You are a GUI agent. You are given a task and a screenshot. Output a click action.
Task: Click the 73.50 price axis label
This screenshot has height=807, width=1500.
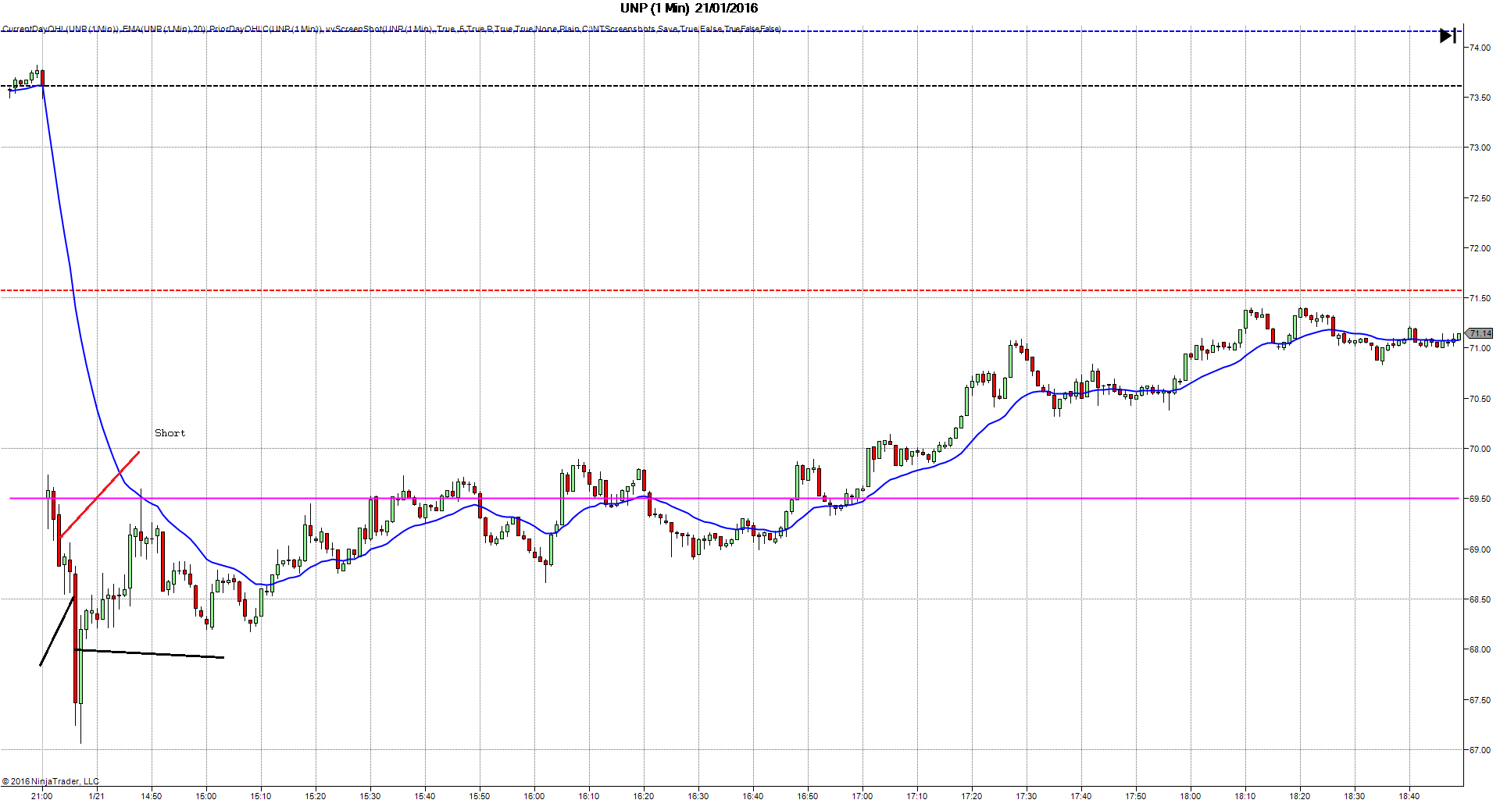coord(1479,98)
